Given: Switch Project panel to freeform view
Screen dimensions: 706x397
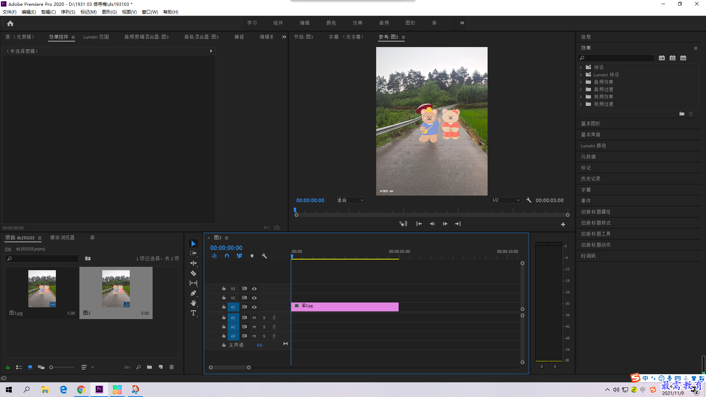Looking at the screenshot, I should [41, 367].
